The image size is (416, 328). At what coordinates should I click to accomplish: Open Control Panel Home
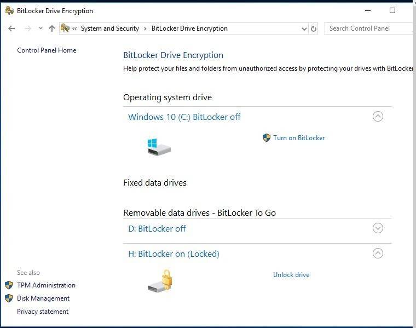point(47,50)
